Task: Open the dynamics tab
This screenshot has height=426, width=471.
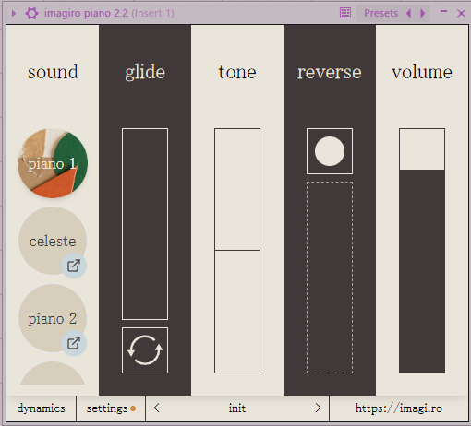Action: pyautogui.click(x=41, y=408)
